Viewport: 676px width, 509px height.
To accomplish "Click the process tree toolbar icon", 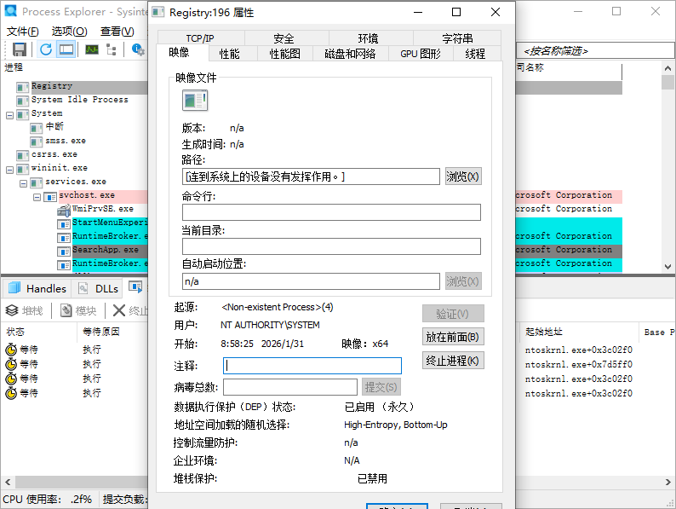I will [112, 49].
